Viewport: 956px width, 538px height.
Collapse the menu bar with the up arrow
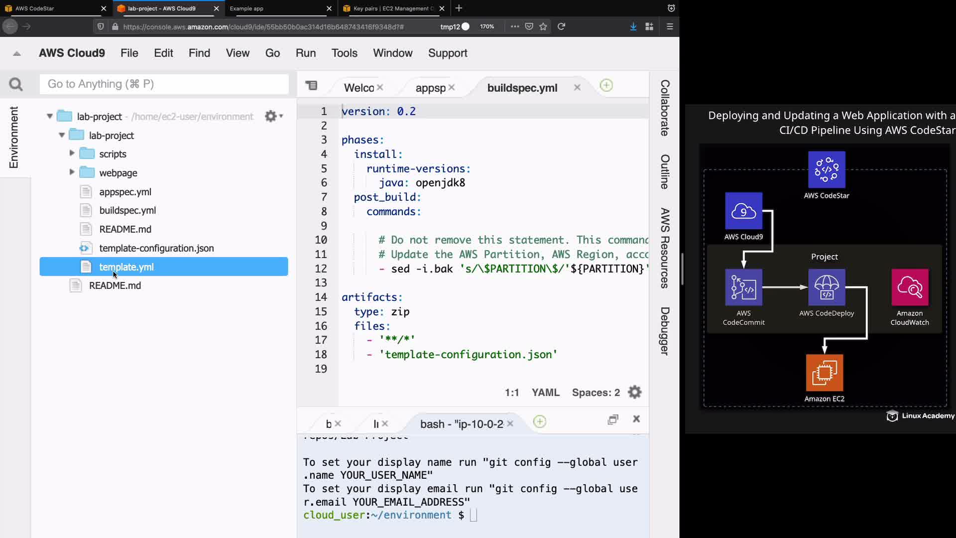pos(17,53)
